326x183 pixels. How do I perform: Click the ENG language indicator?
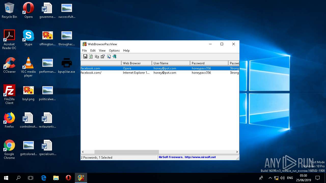pos(290,178)
